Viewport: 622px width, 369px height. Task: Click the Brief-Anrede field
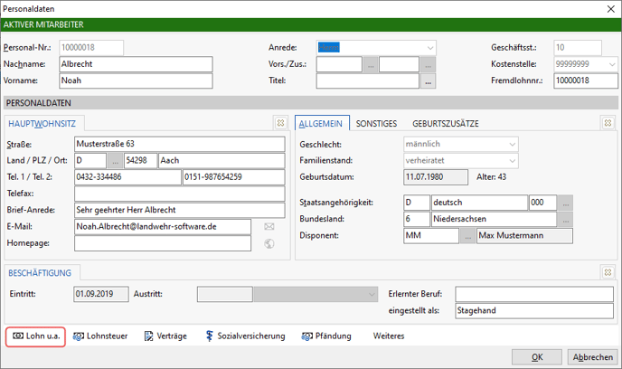click(180, 210)
